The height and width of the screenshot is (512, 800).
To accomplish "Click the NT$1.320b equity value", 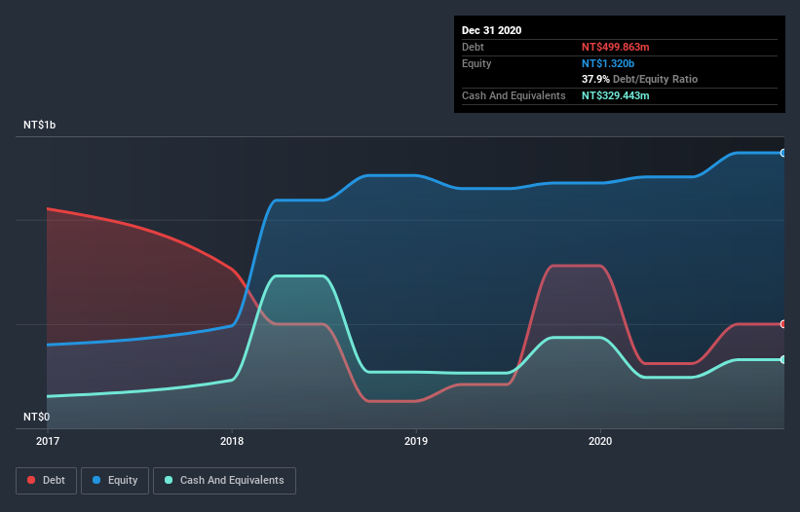I will pos(608,63).
